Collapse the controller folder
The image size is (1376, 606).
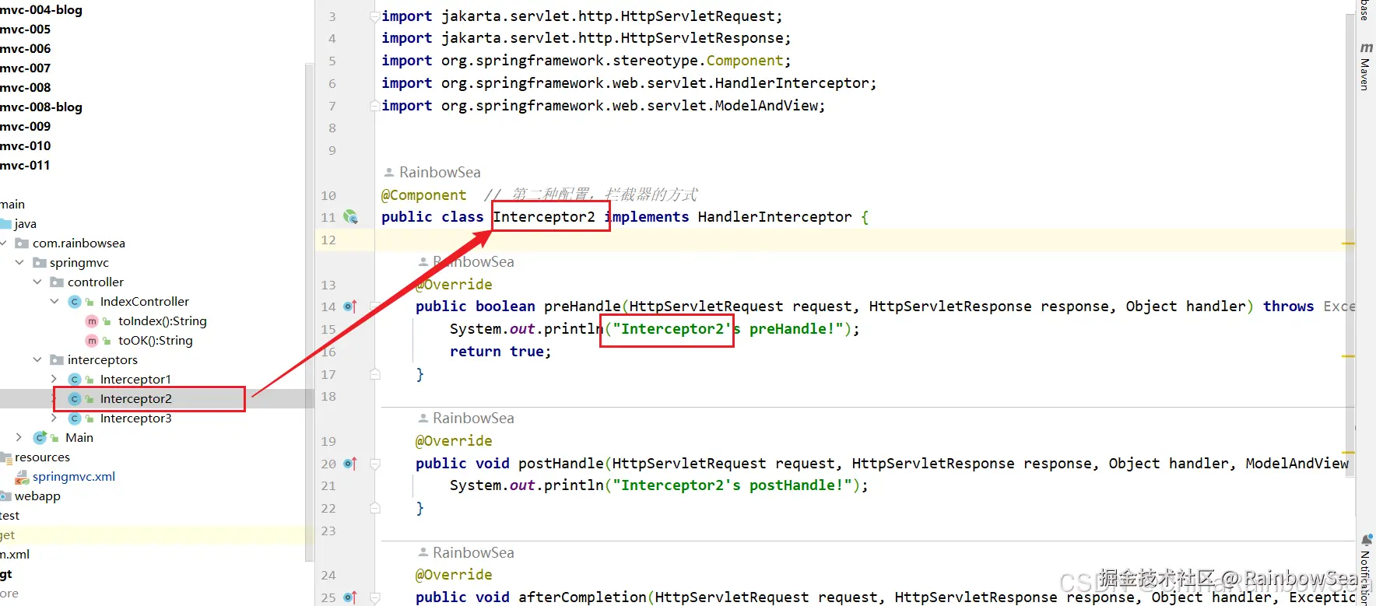click(x=37, y=282)
